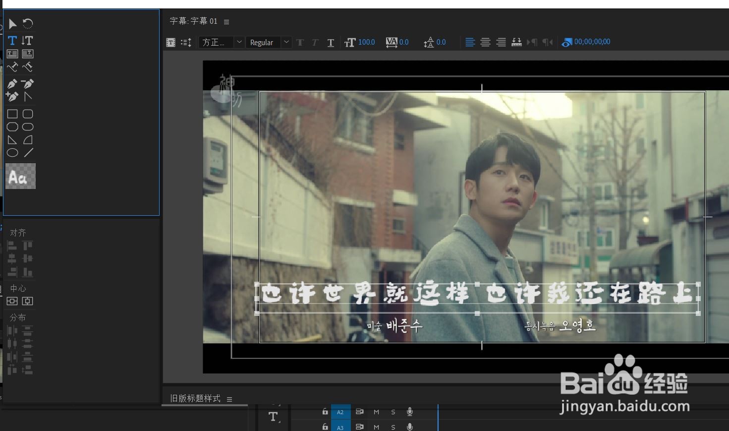729x431 pixels.
Task: Toggle lock on track A3
Action: (325, 427)
